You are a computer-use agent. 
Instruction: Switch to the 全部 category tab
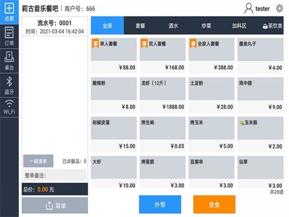click(107, 26)
